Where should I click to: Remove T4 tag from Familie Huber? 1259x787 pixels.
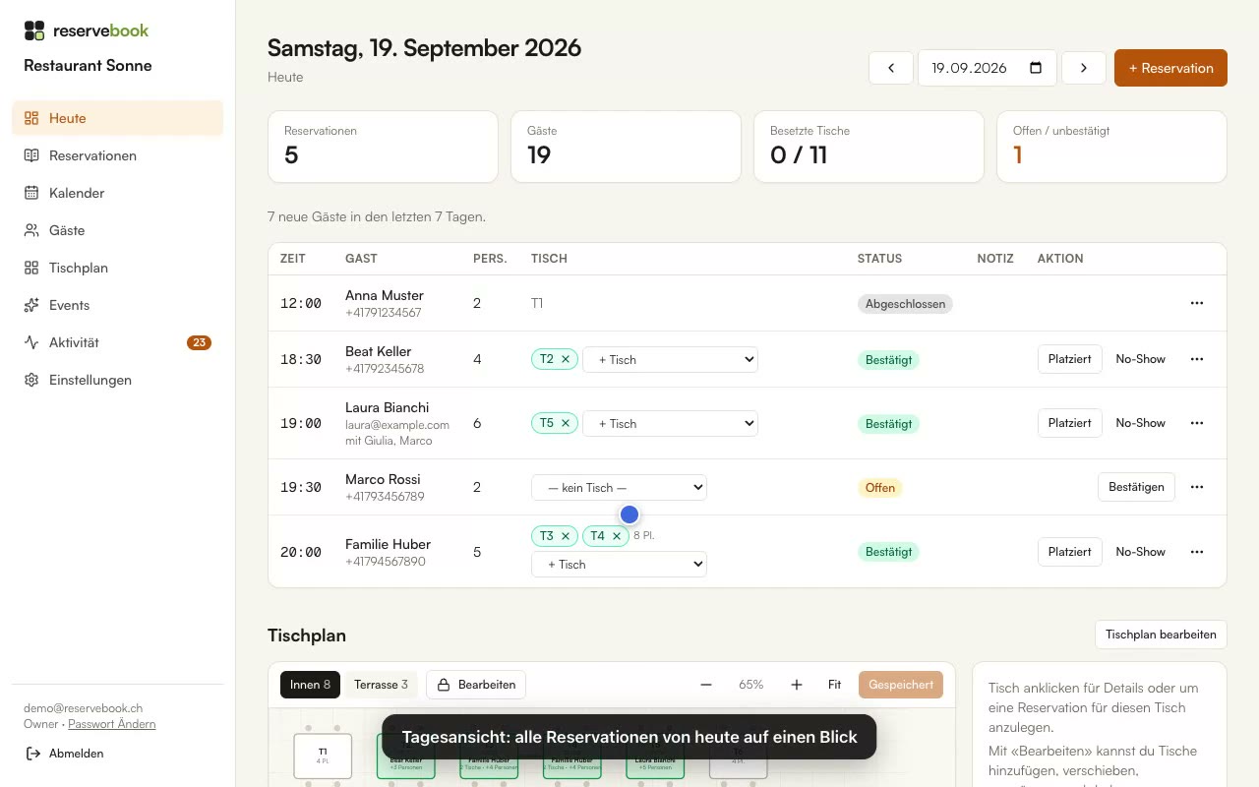pos(617,536)
